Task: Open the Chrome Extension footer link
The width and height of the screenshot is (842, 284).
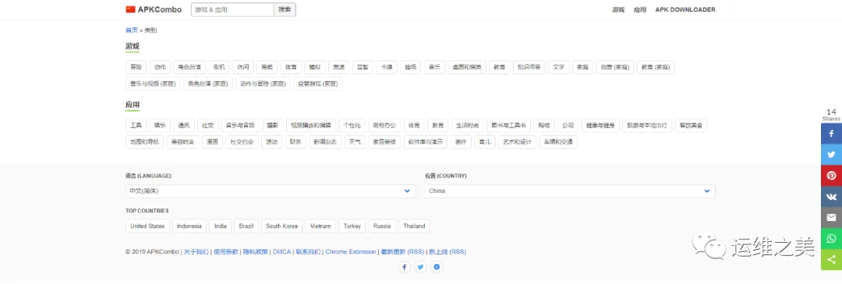Action: (351, 252)
